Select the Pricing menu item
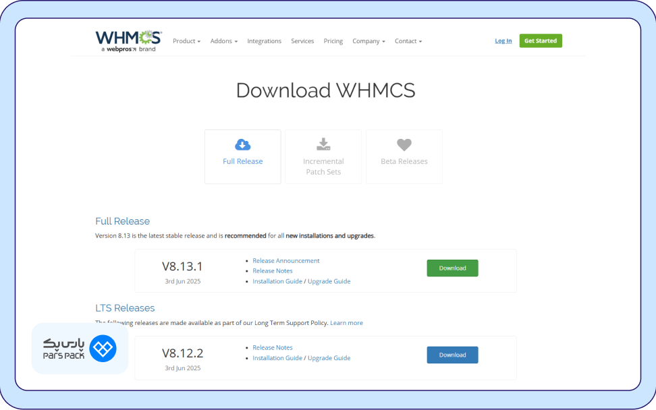 pos(333,40)
